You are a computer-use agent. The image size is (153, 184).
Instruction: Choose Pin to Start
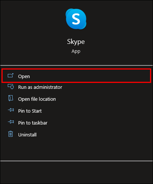point(30,111)
